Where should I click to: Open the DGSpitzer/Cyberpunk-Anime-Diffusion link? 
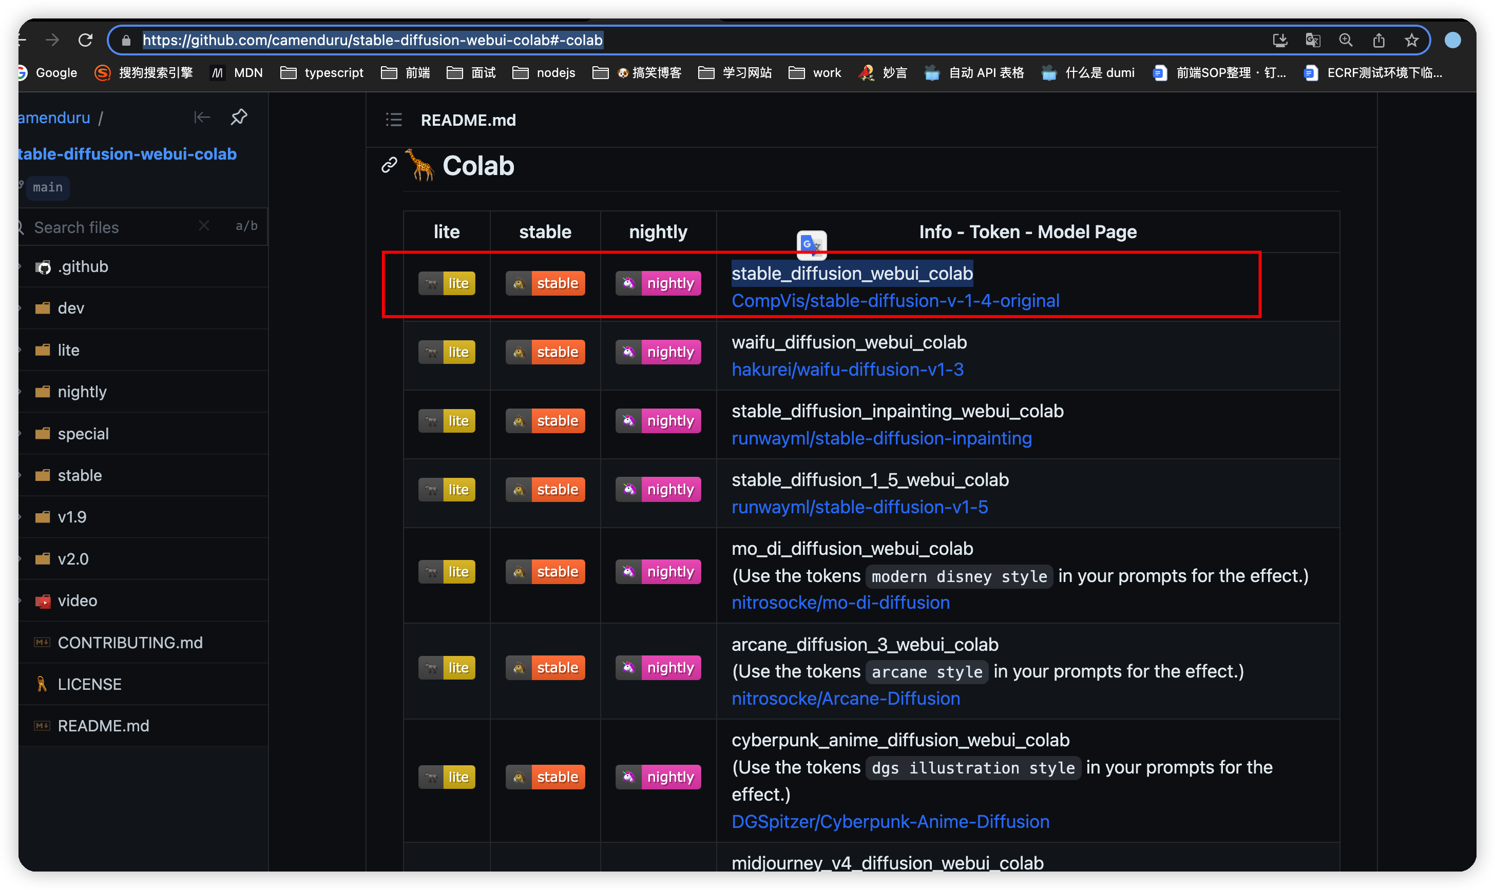click(x=890, y=822)
